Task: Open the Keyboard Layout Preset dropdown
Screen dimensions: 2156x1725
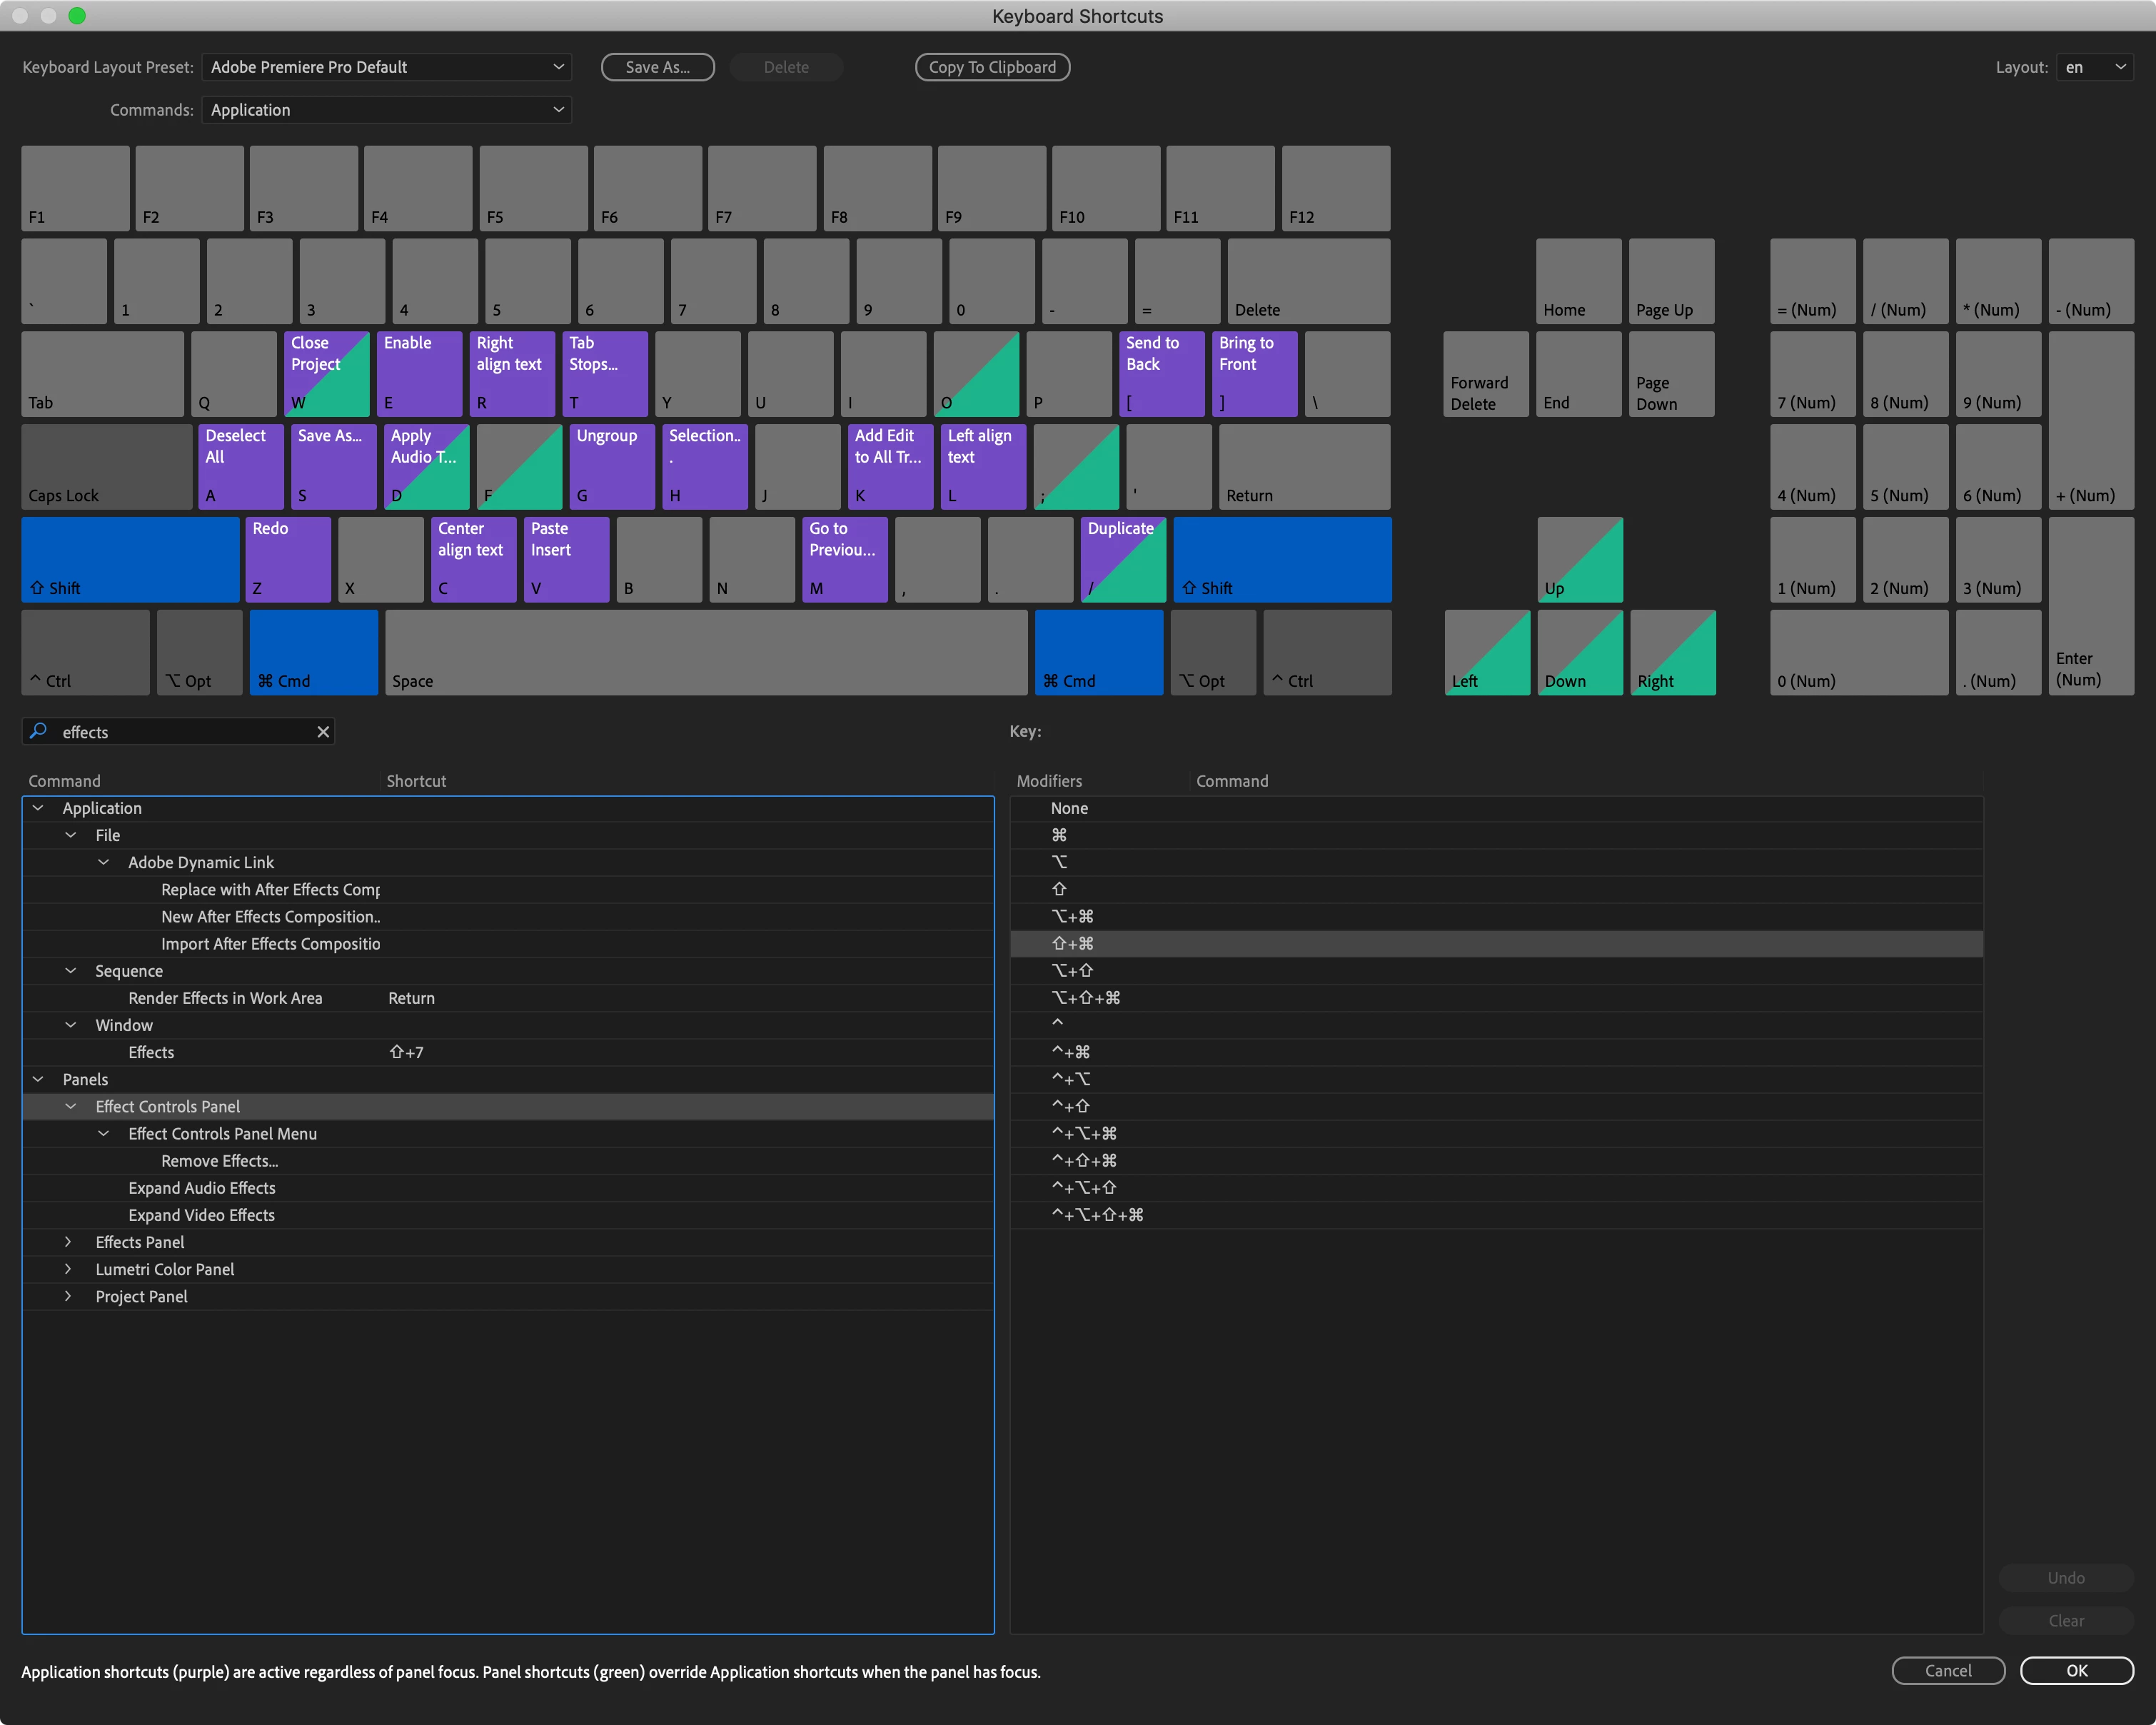Action: click(386, 67)
